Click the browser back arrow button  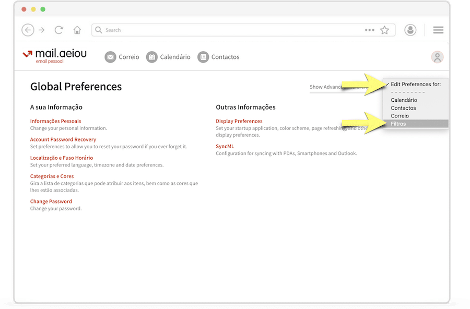[x=28, y=30]
